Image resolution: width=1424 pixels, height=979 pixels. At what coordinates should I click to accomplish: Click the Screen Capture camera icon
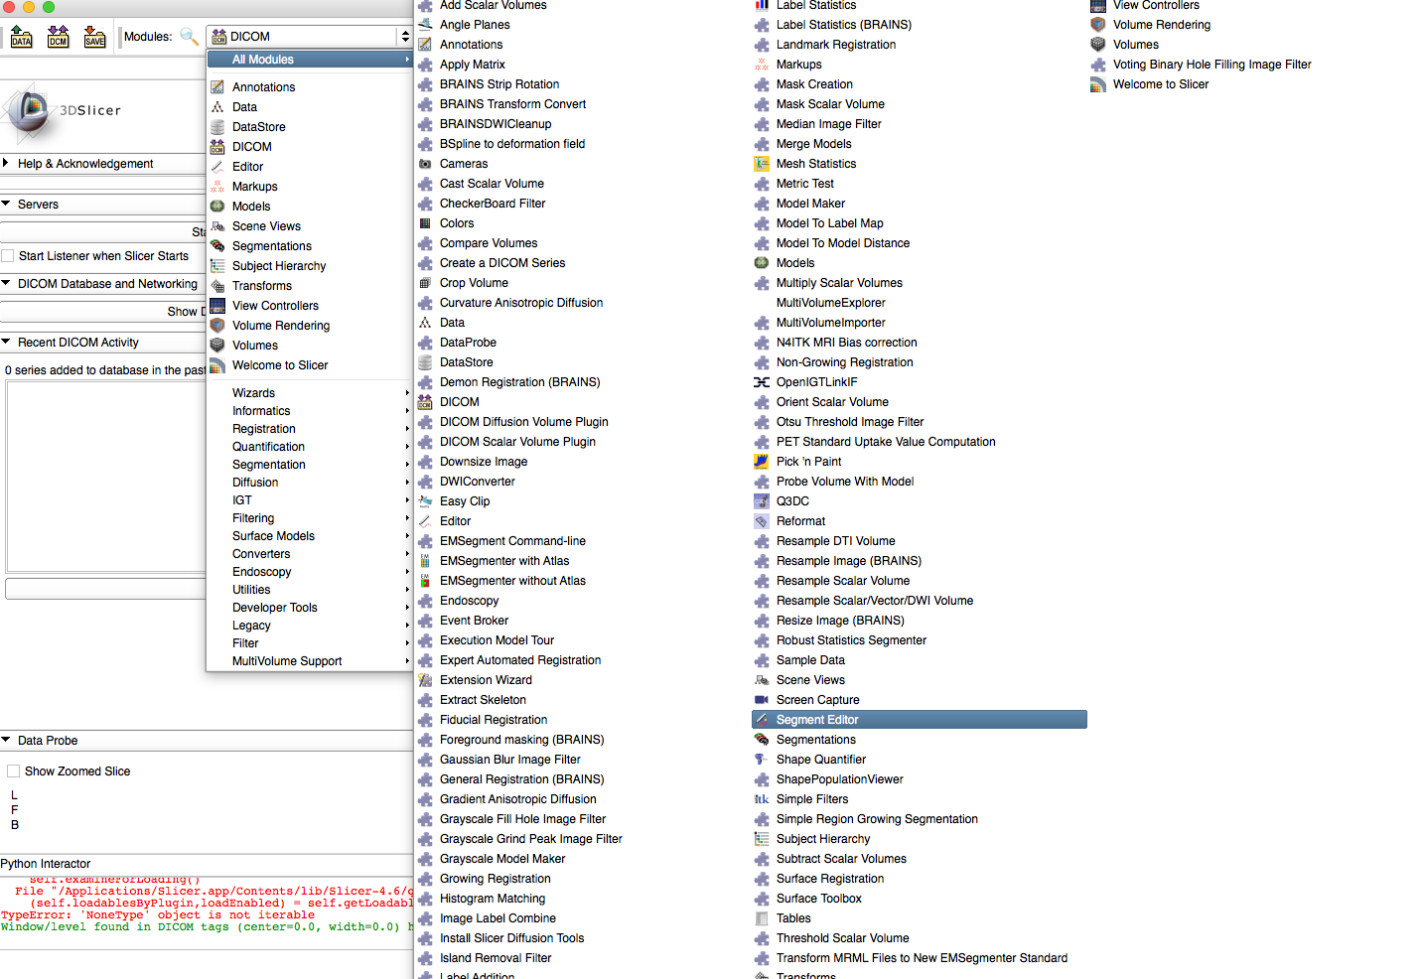click(x=762, y=700)
